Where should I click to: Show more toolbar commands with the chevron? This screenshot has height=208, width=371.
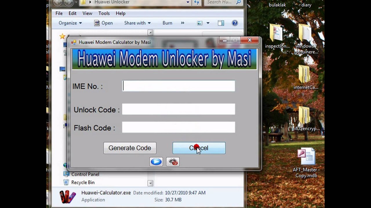point(182,23)
